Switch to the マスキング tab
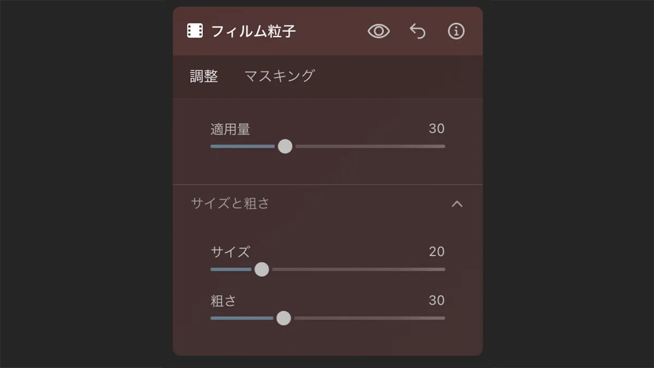Screen dimensions: 654x368 [x=280, y=76]
